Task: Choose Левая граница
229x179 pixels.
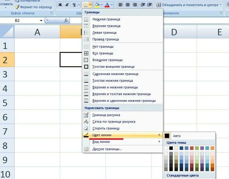Action: click(123, 33)
